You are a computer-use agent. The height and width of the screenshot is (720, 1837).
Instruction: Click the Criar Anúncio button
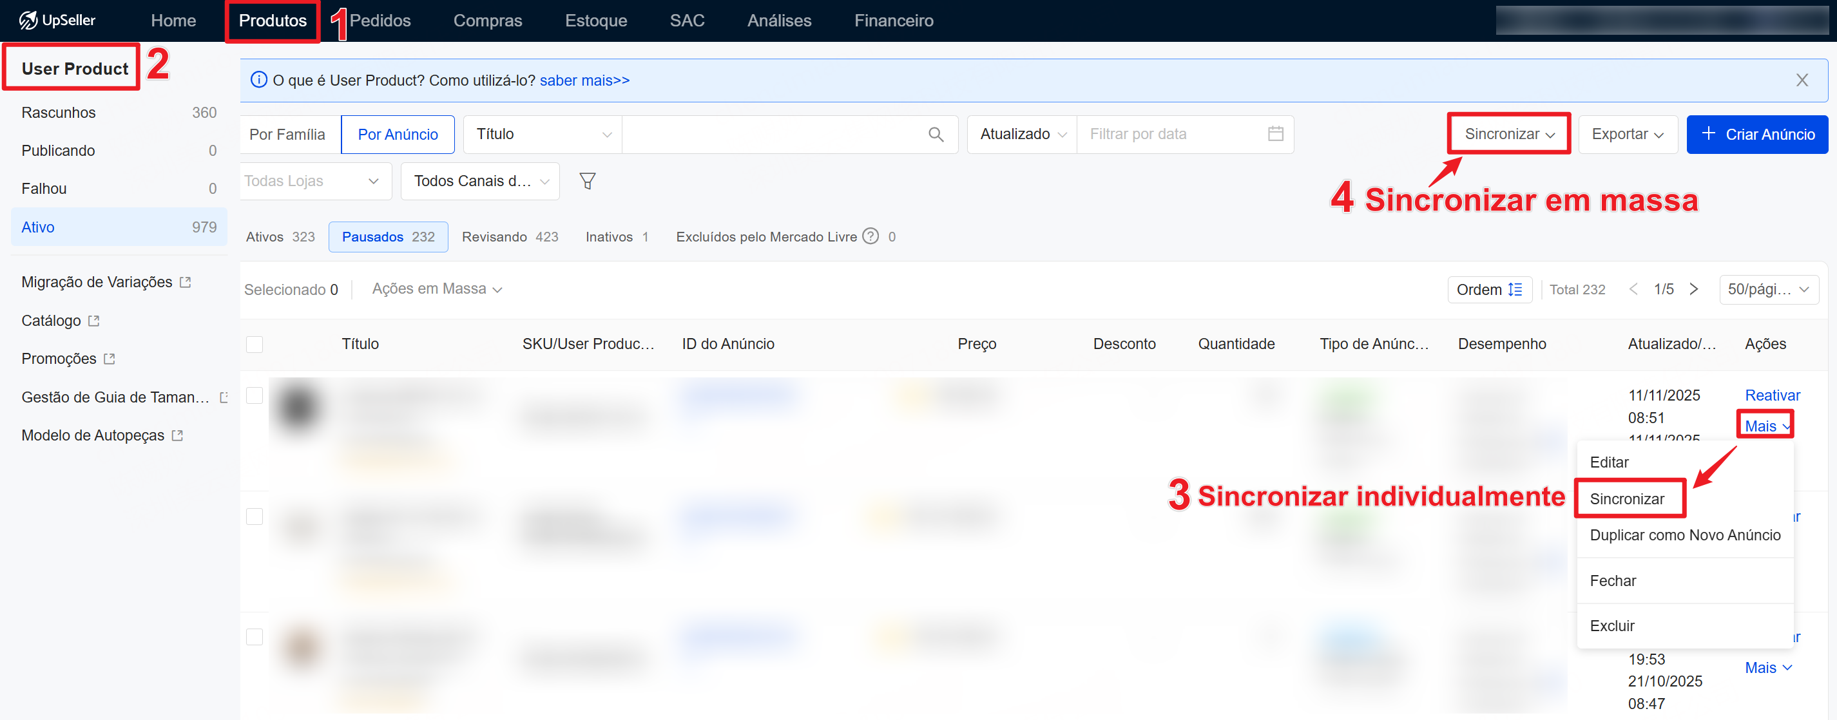1756,134
